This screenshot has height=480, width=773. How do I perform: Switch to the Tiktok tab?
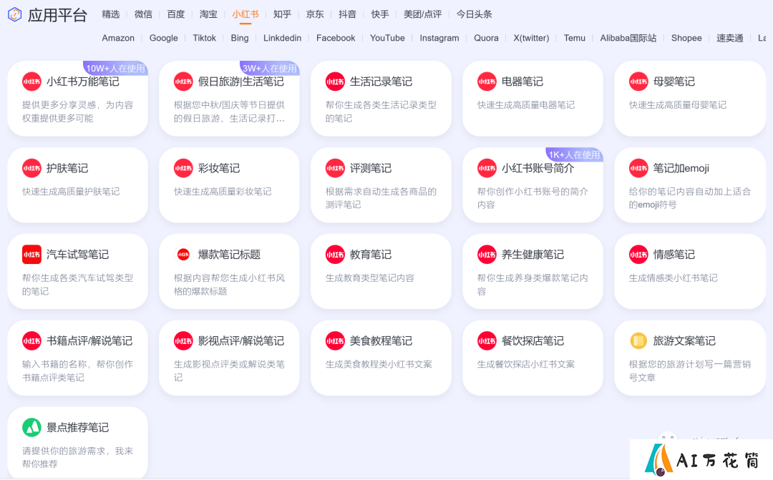(x=205, y=38)
